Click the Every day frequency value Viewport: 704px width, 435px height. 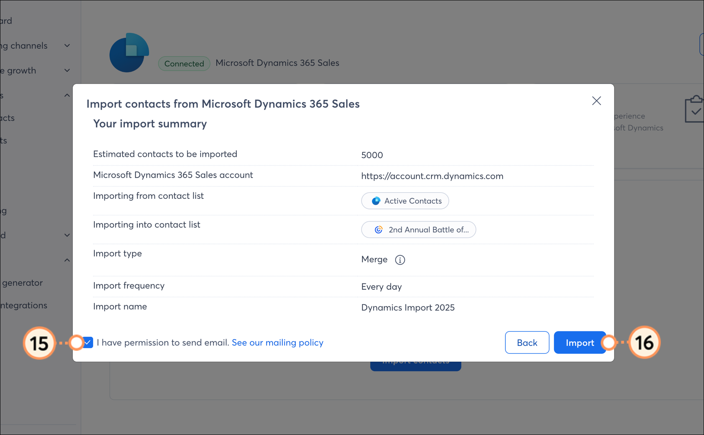[x=381, y=287]
